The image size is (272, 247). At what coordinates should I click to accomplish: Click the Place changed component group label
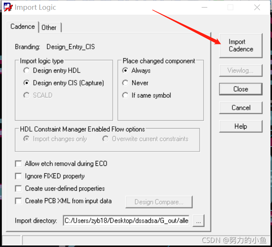(x=159, y=61)
